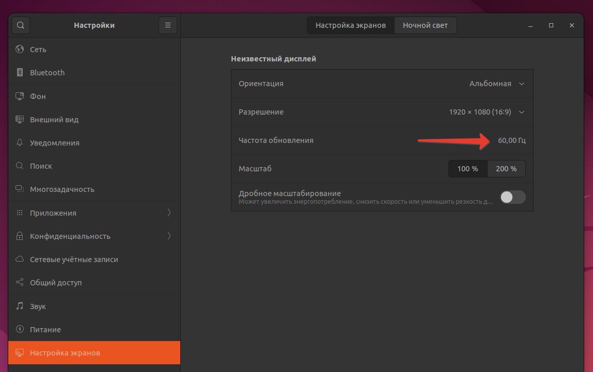593x372 pixels.
Task: Minimize the Settings window
Action: pyautogui.click(x=530, y=25)
